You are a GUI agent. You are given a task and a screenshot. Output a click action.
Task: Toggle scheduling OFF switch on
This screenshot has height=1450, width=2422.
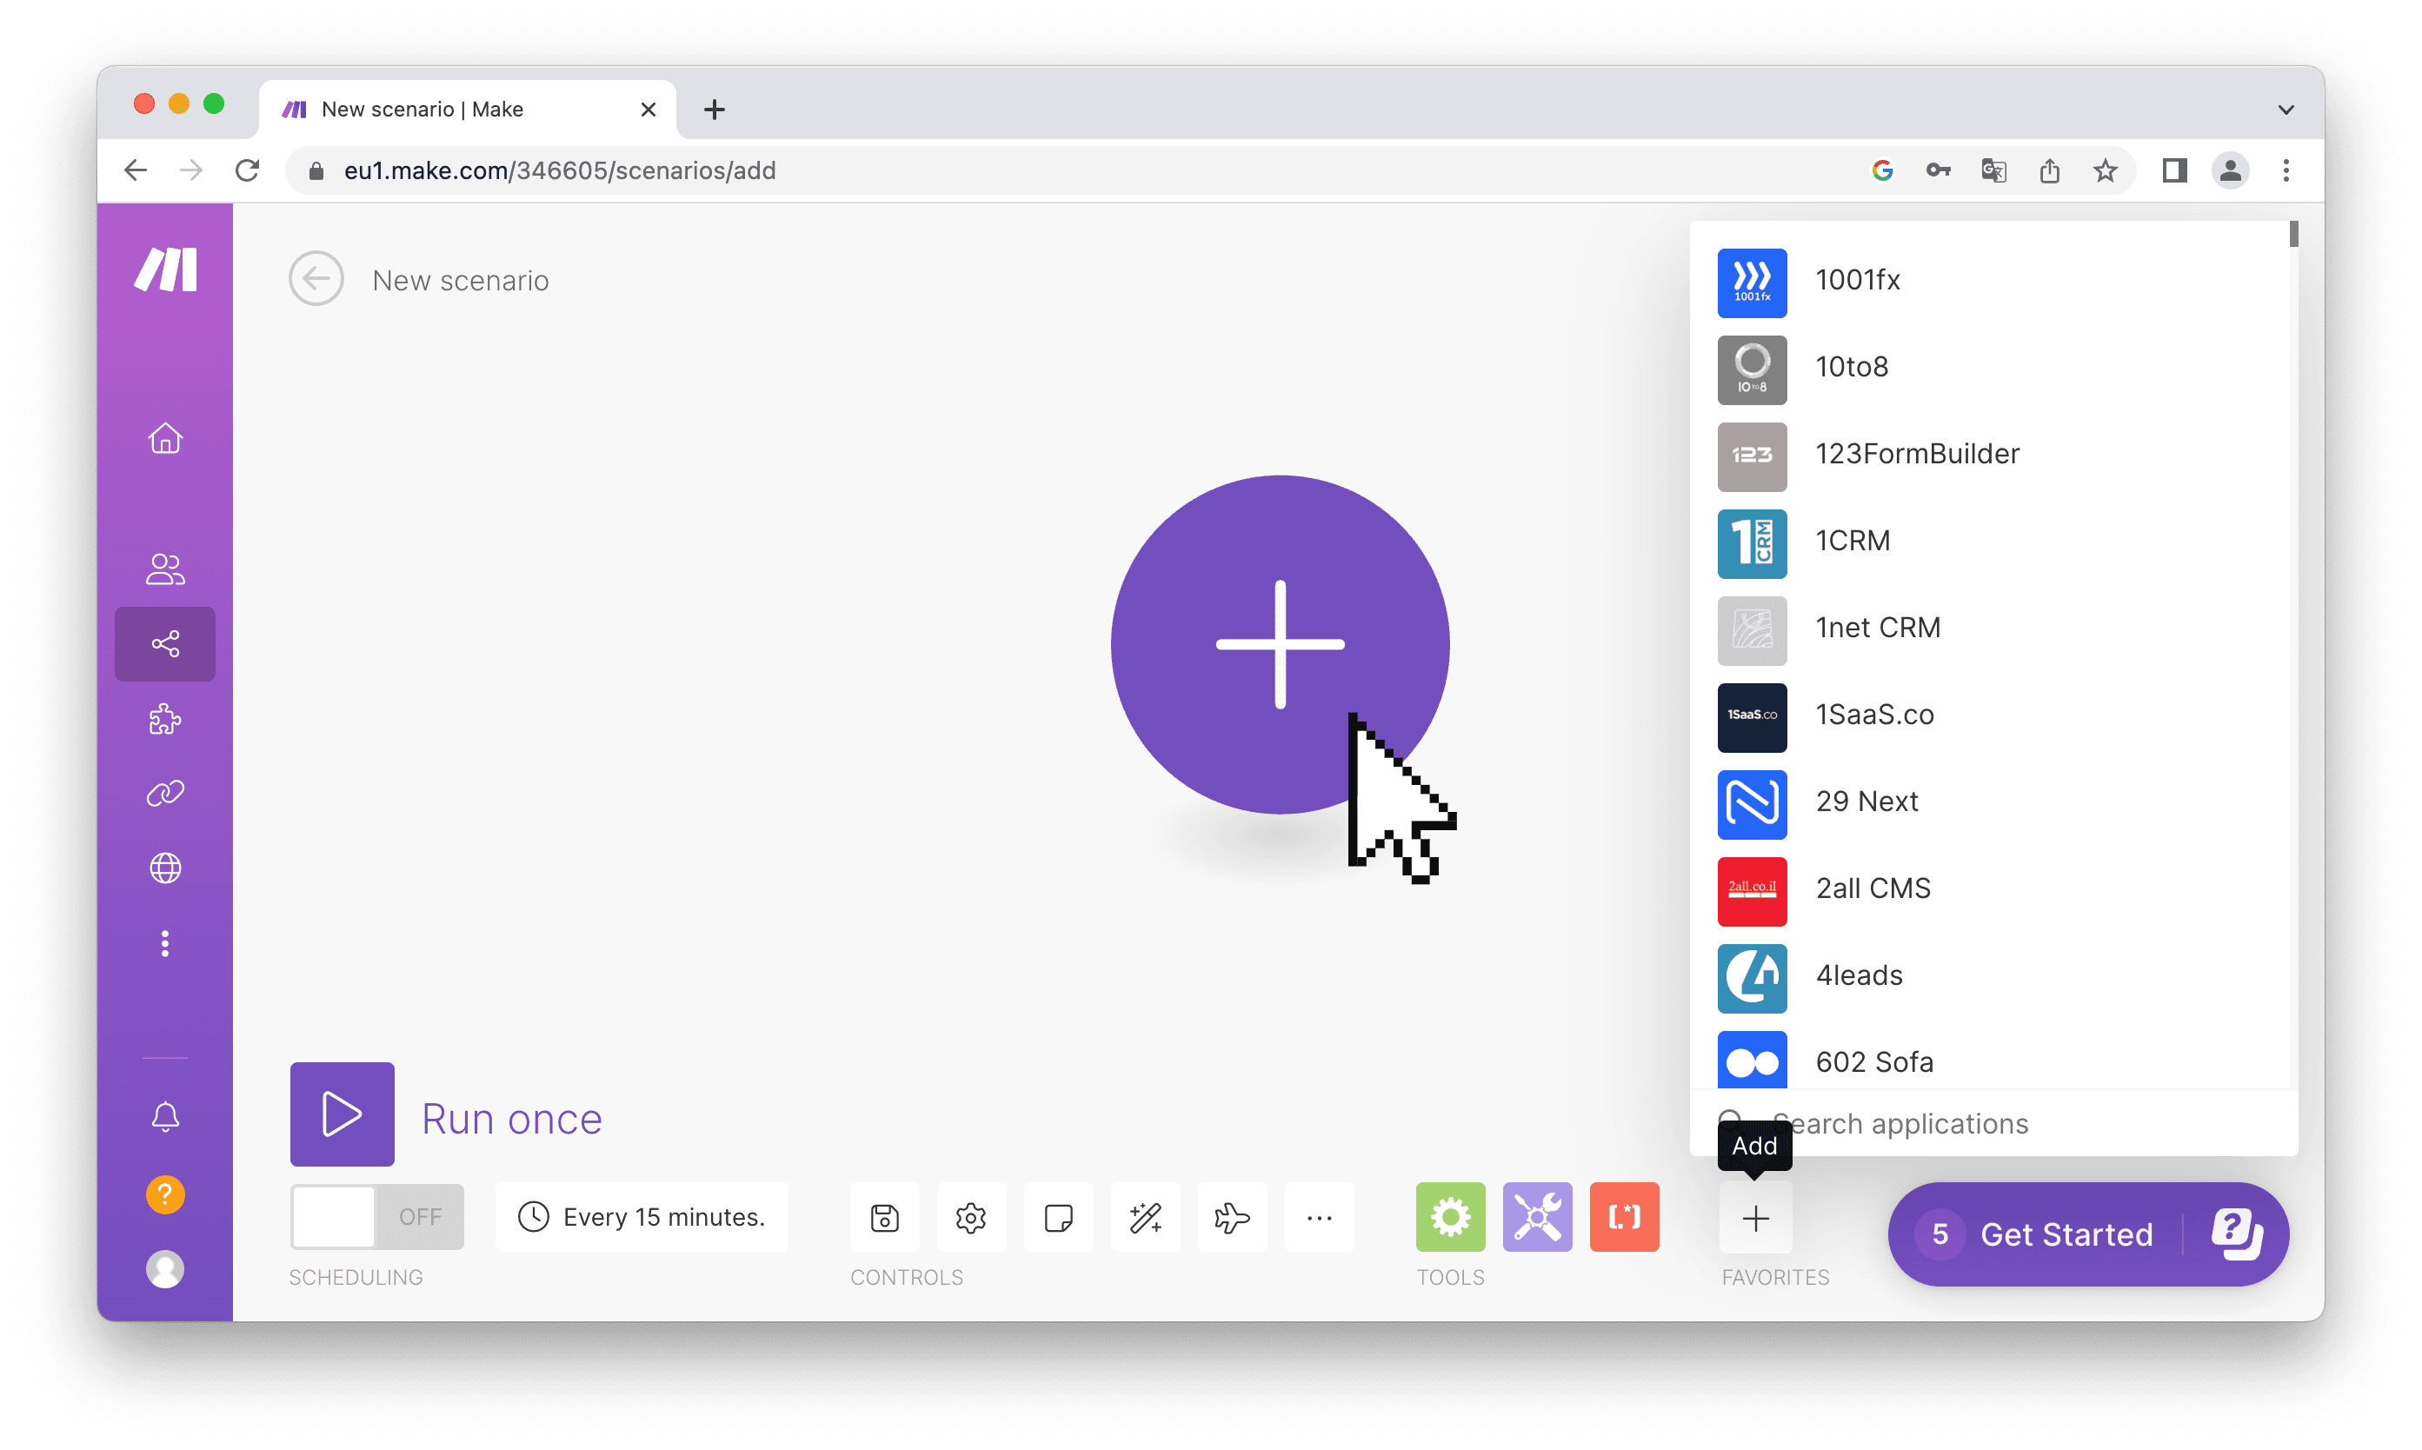click(x=376, y=1216)
